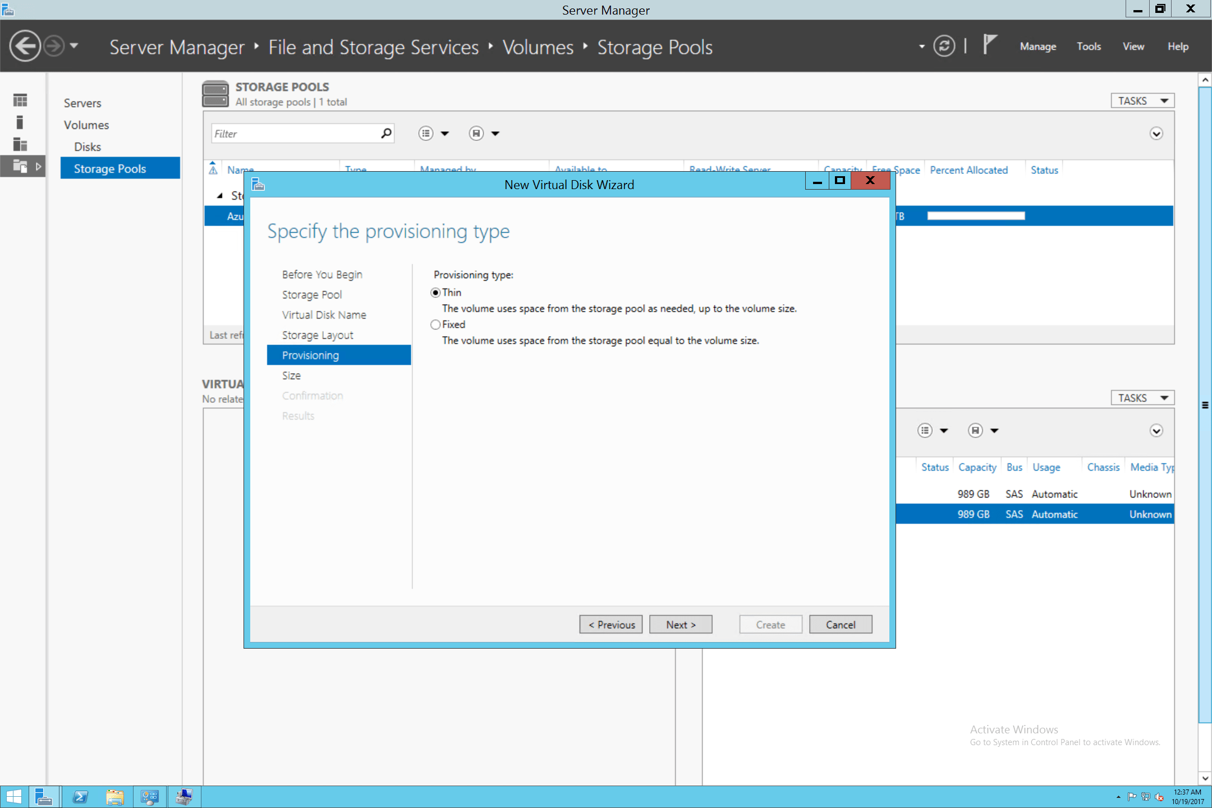The width and height of the screenshot is (1212, 808).
Task: Open the Manage menu
Action: pyautogui.click(x=1037, y=46)
